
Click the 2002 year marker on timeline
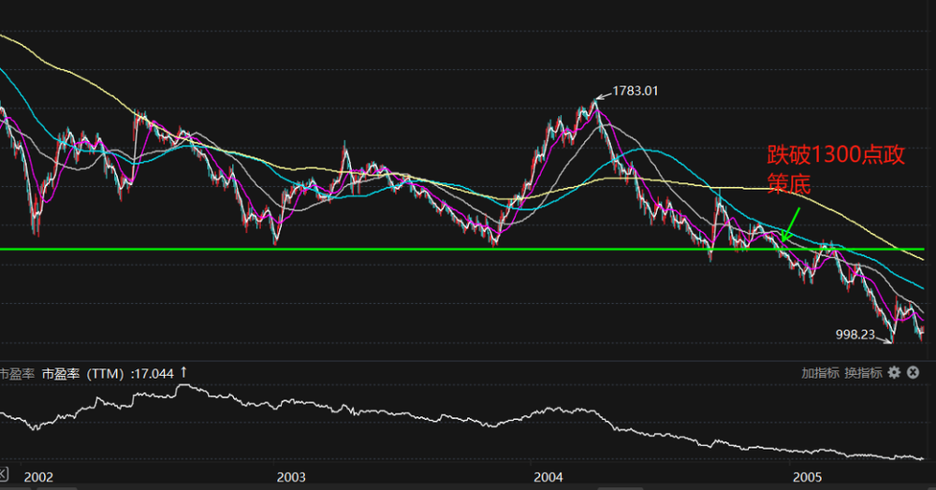pyautogui.click(x=38, y=477)
